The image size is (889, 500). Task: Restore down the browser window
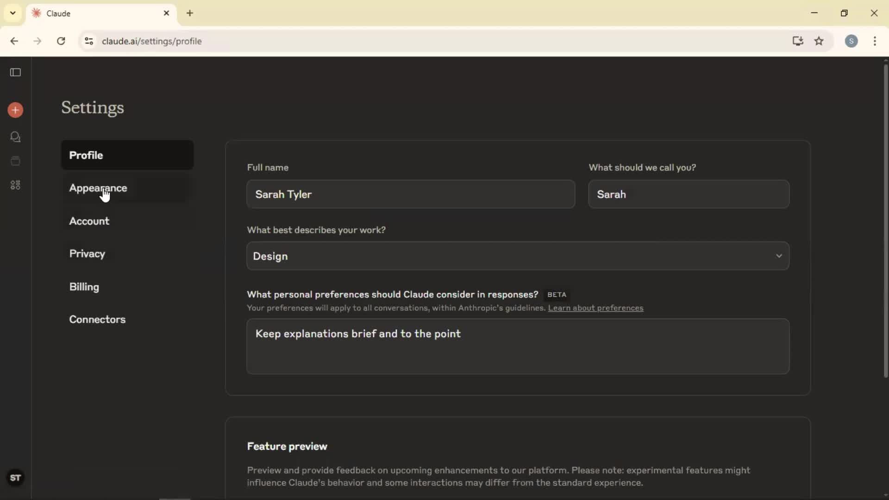(844, 13)
